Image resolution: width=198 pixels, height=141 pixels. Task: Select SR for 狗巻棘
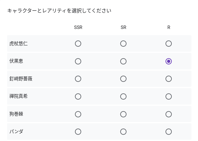pos(123,114)
